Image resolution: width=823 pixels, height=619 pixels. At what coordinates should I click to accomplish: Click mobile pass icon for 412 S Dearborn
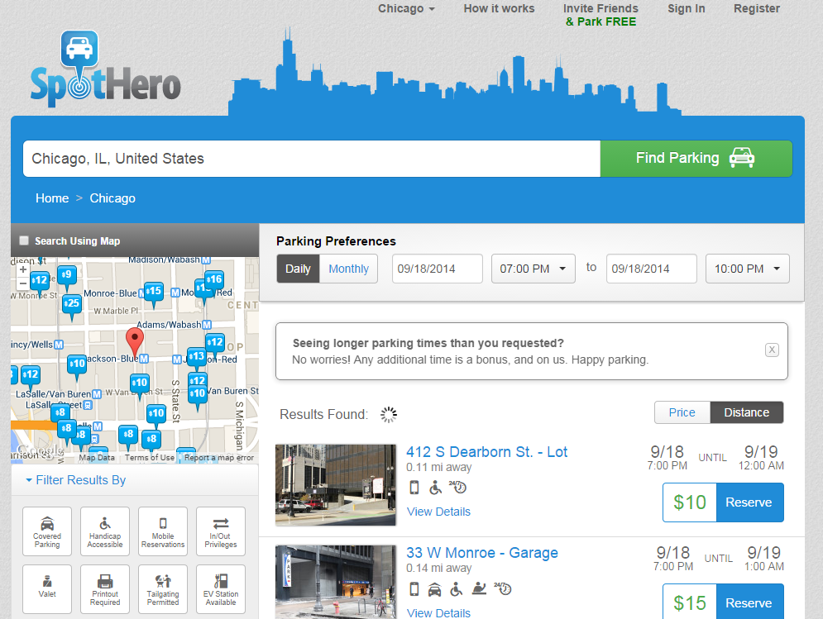[x=414, y=488]
